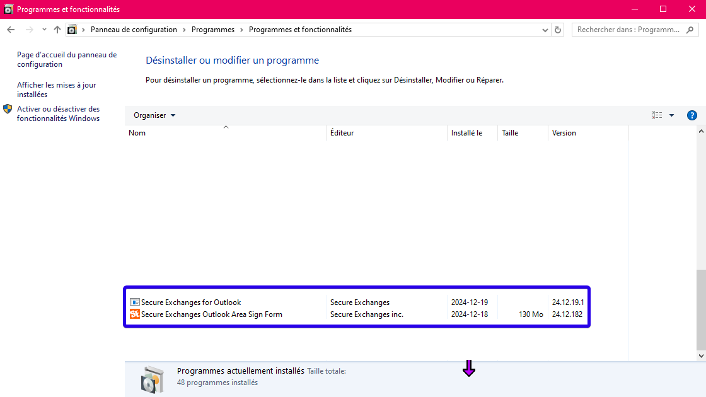This screenshot has height=397, width=706.
Task: Go up one folder level arrow
Action: (x=57, y=30)
